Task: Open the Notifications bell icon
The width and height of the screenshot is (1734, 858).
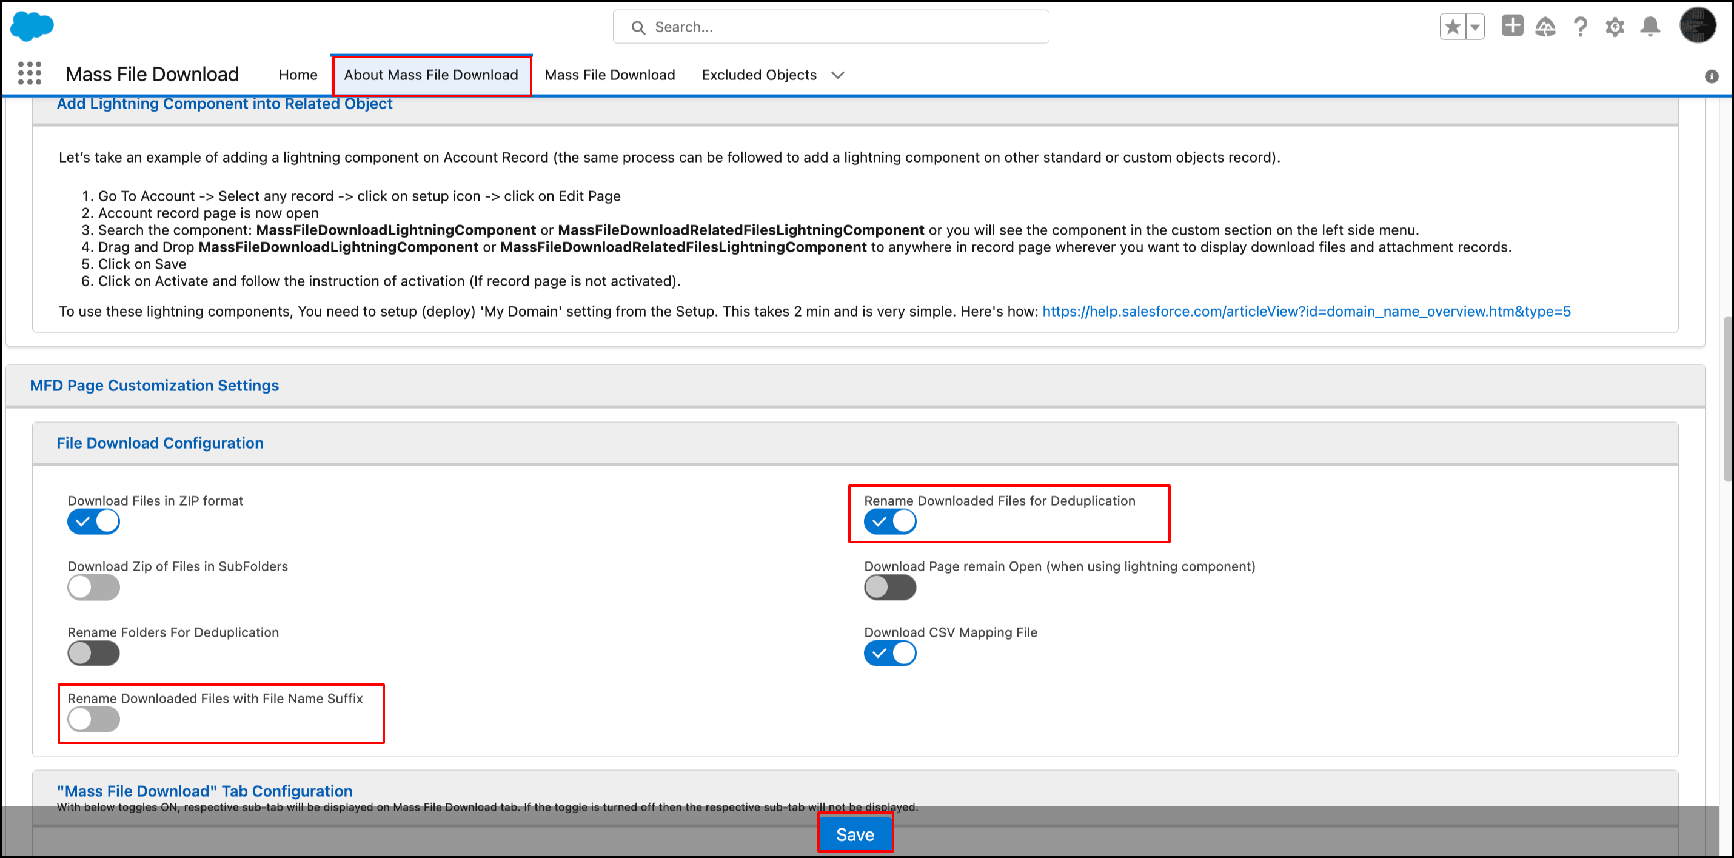Action: 1650,27
